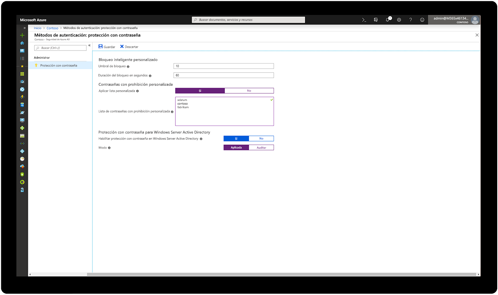Expand the left Azure sidebar with double chevron
Image resolution: width=498 pixels, height=295 pixels.
pos(25,28)
